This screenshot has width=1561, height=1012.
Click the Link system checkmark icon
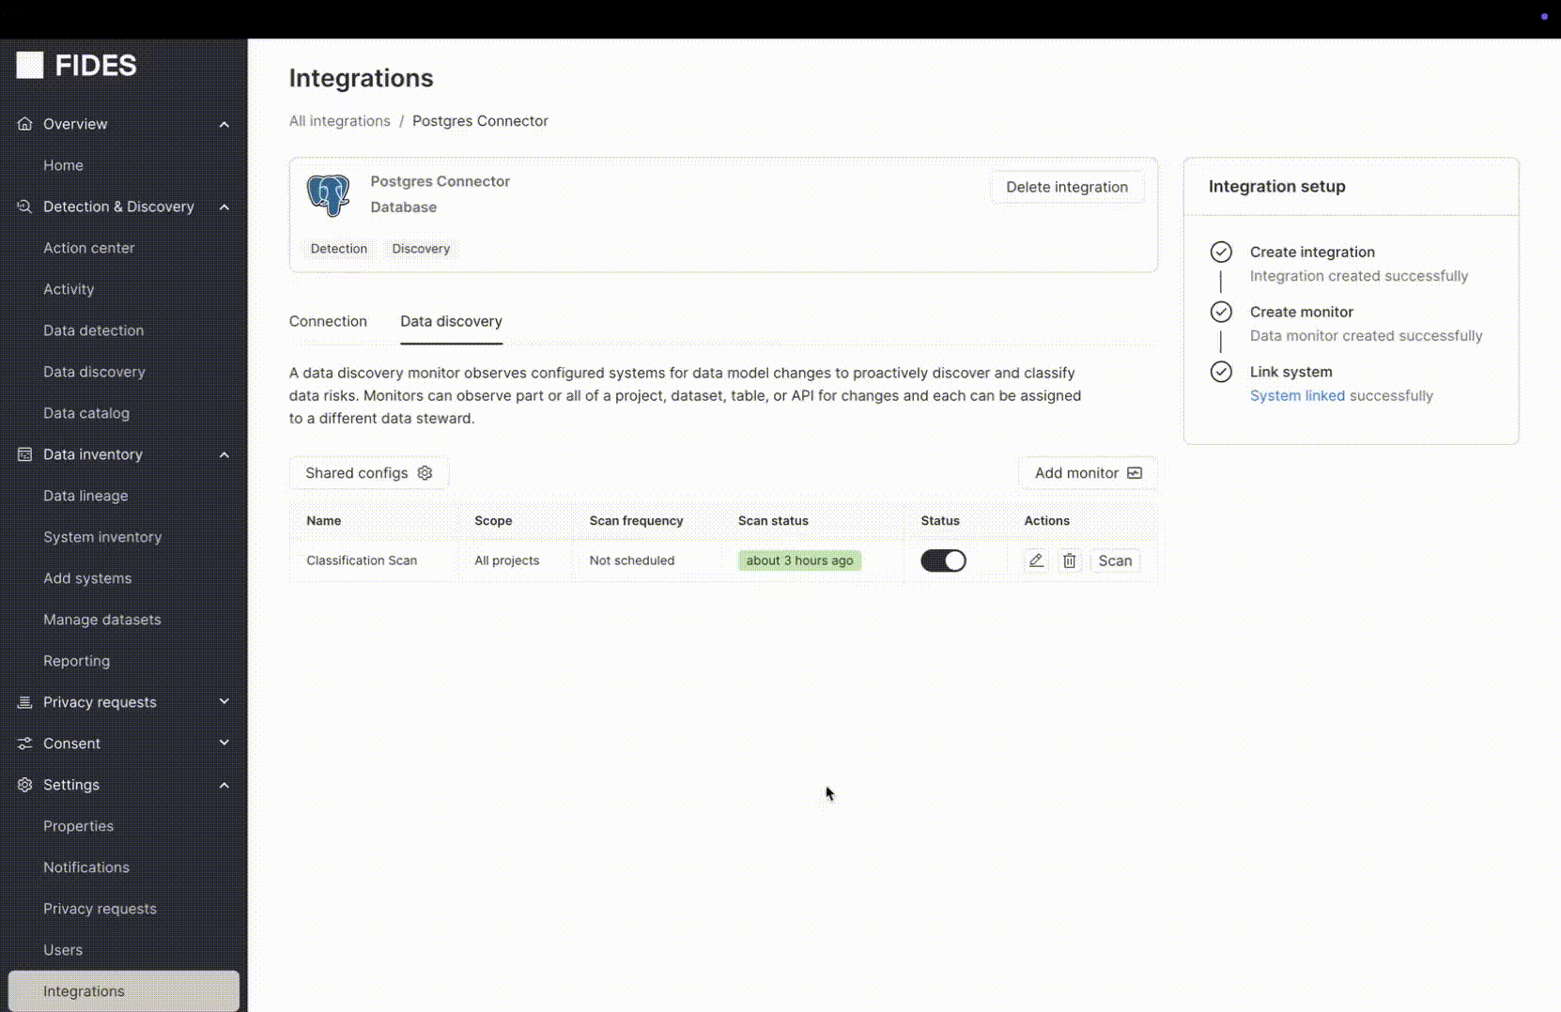point(1221,372)
